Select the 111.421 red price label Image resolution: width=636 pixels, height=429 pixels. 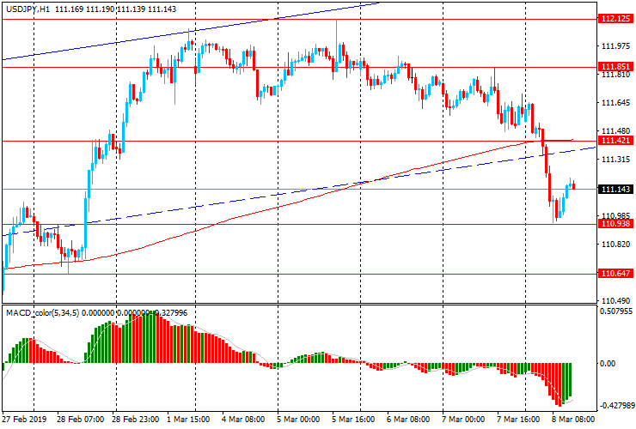[615, 141]
